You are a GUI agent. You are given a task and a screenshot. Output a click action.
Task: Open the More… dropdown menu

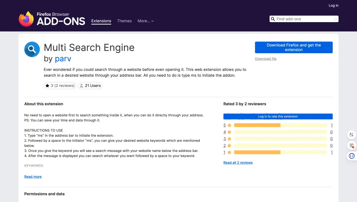point(145,21)
